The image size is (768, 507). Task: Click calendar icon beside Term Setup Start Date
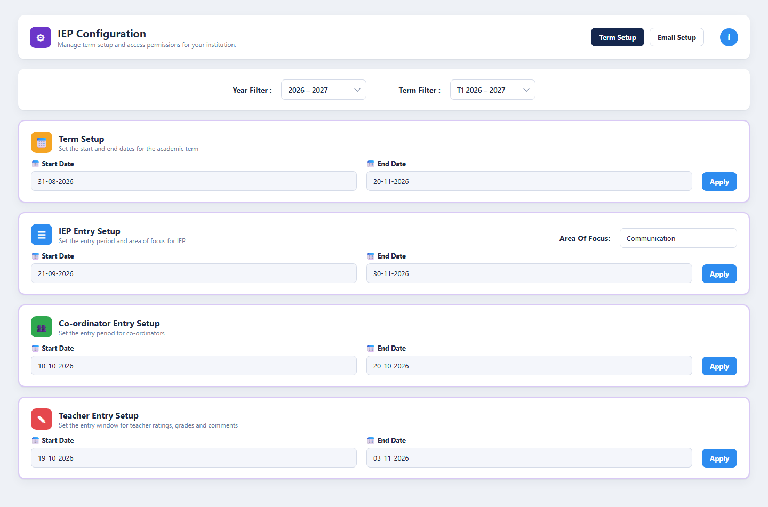(x=35, y=164)
